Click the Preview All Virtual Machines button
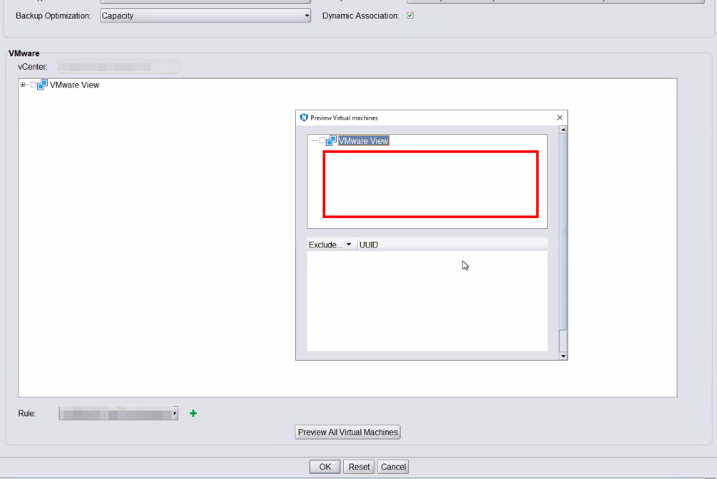This screenshot has width=717, height=479. click(347, 432)
